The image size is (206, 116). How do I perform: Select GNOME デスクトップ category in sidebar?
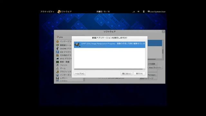(x=64, y=49)
